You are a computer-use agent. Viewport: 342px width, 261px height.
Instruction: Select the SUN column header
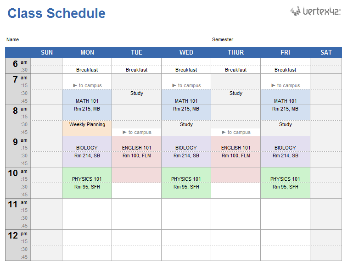pos(47,52)
